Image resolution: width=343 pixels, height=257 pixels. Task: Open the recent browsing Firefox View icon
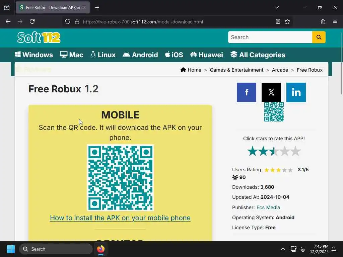click(7, 8)
